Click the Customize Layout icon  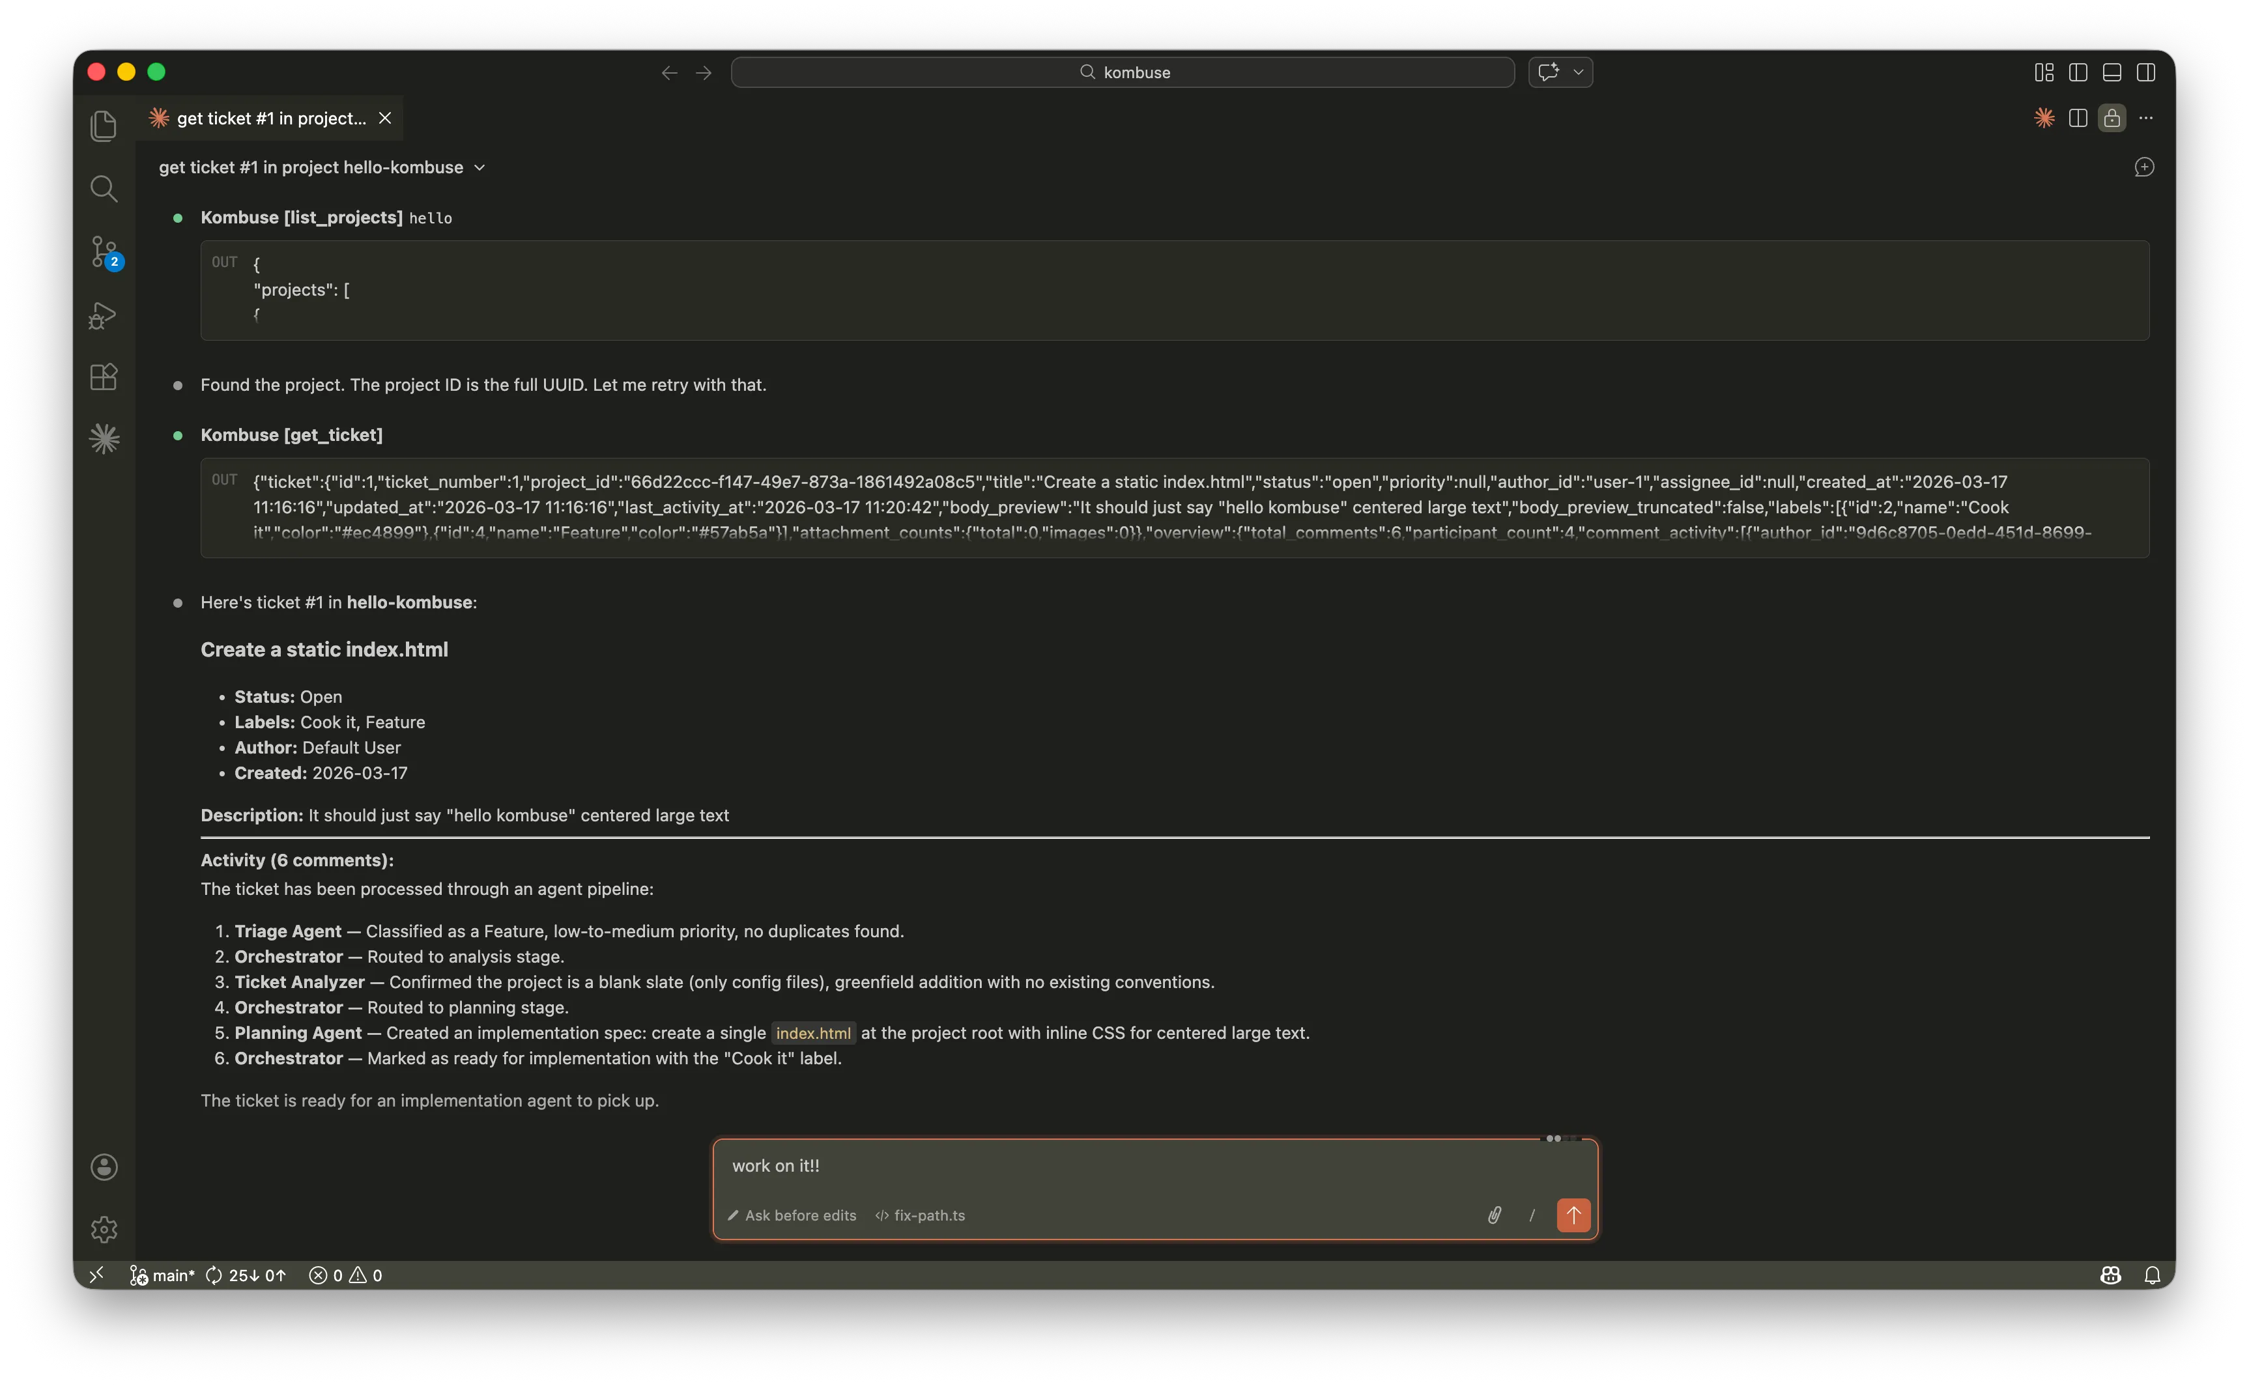coord(2044,72)
